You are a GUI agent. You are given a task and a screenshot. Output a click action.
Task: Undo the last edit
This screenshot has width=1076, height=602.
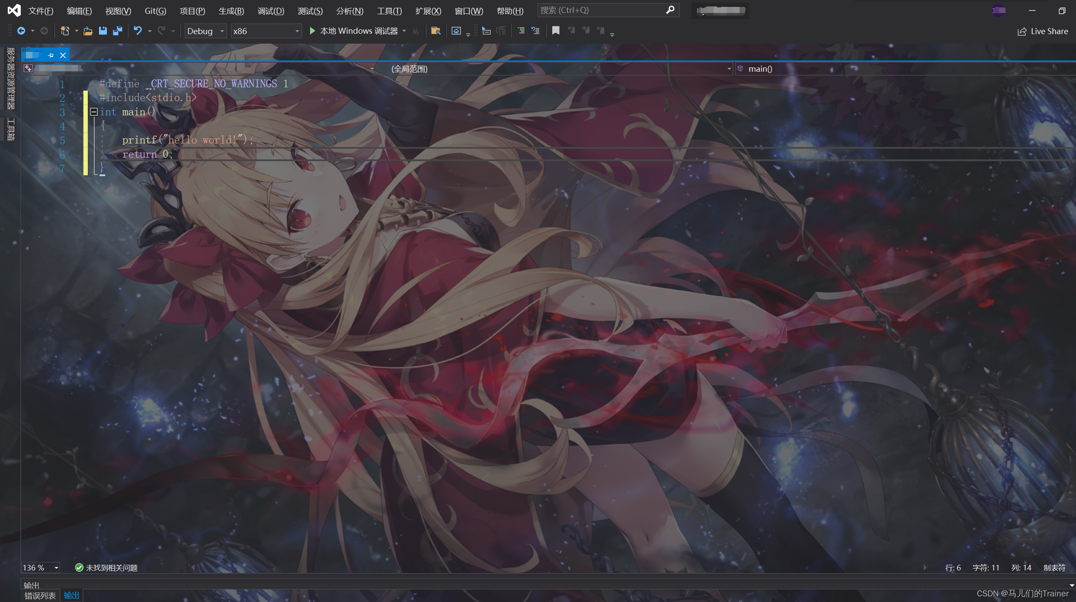[x=138, y=31]
